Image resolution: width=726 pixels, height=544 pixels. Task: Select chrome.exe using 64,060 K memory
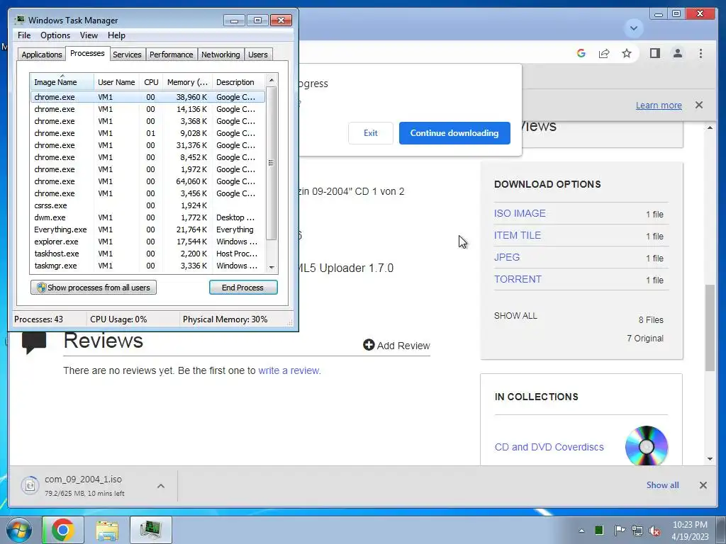[147, 181]
